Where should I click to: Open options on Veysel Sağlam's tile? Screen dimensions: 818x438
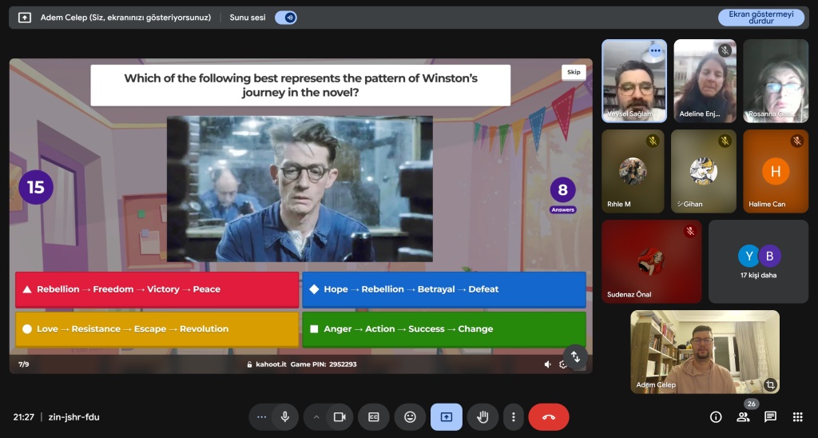tap(655, 50)
